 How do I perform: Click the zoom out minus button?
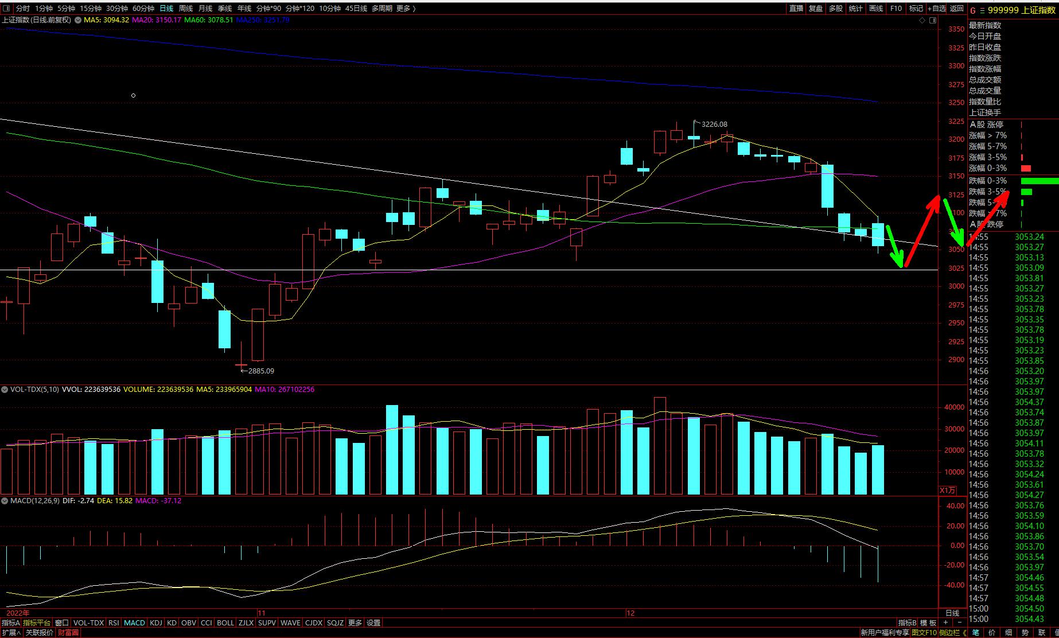(959, 623)
